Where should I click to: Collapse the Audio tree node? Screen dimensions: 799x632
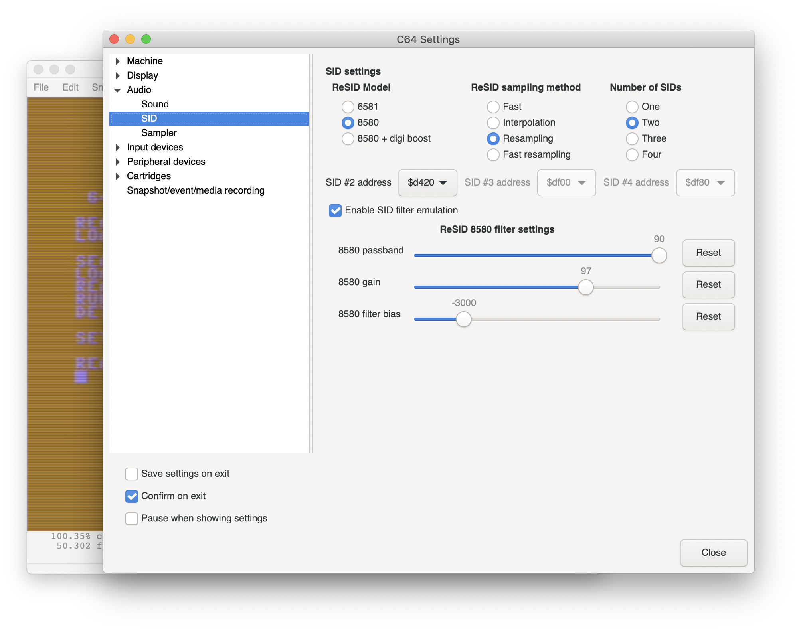(x=118, y=90)
